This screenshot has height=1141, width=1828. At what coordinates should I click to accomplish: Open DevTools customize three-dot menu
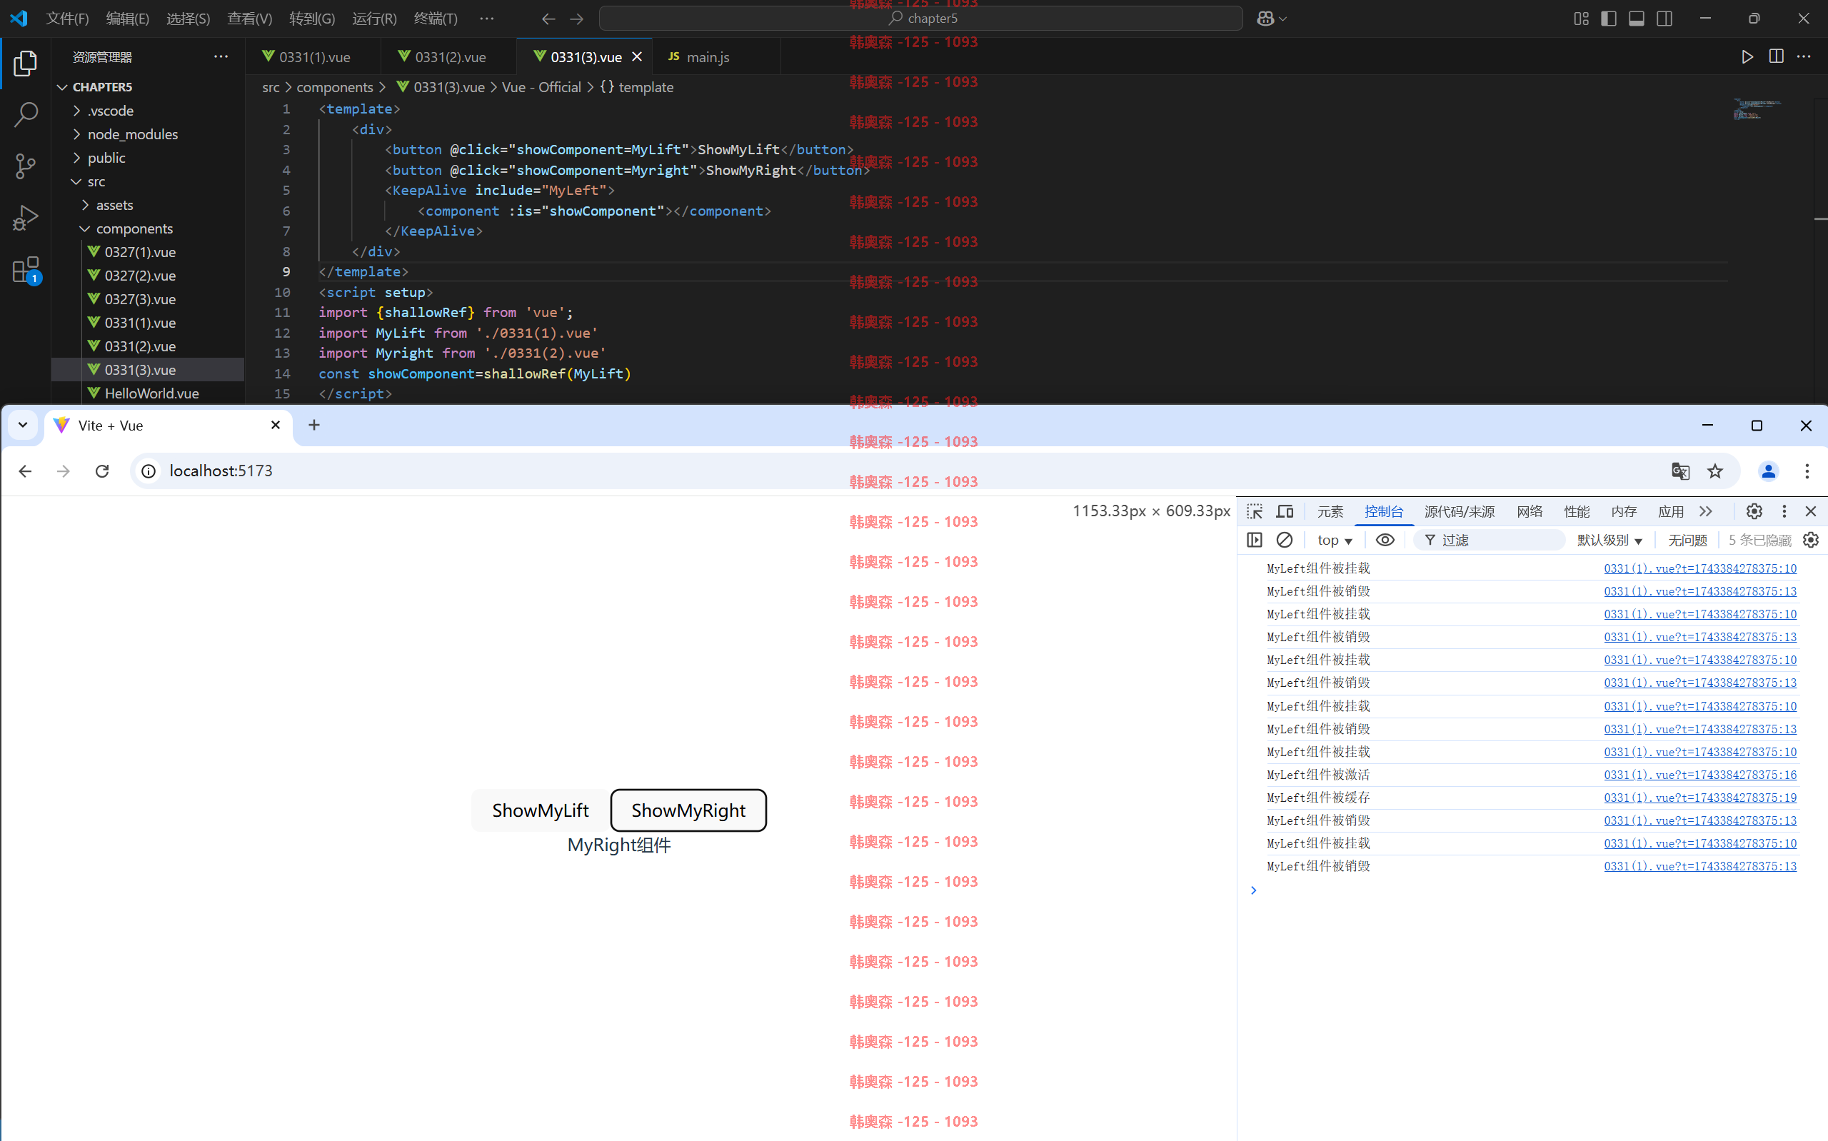1784,511
